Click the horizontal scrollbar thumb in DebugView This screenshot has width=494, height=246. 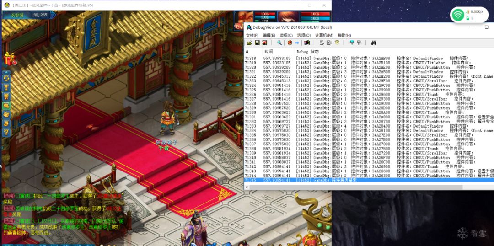pos(356,187)
